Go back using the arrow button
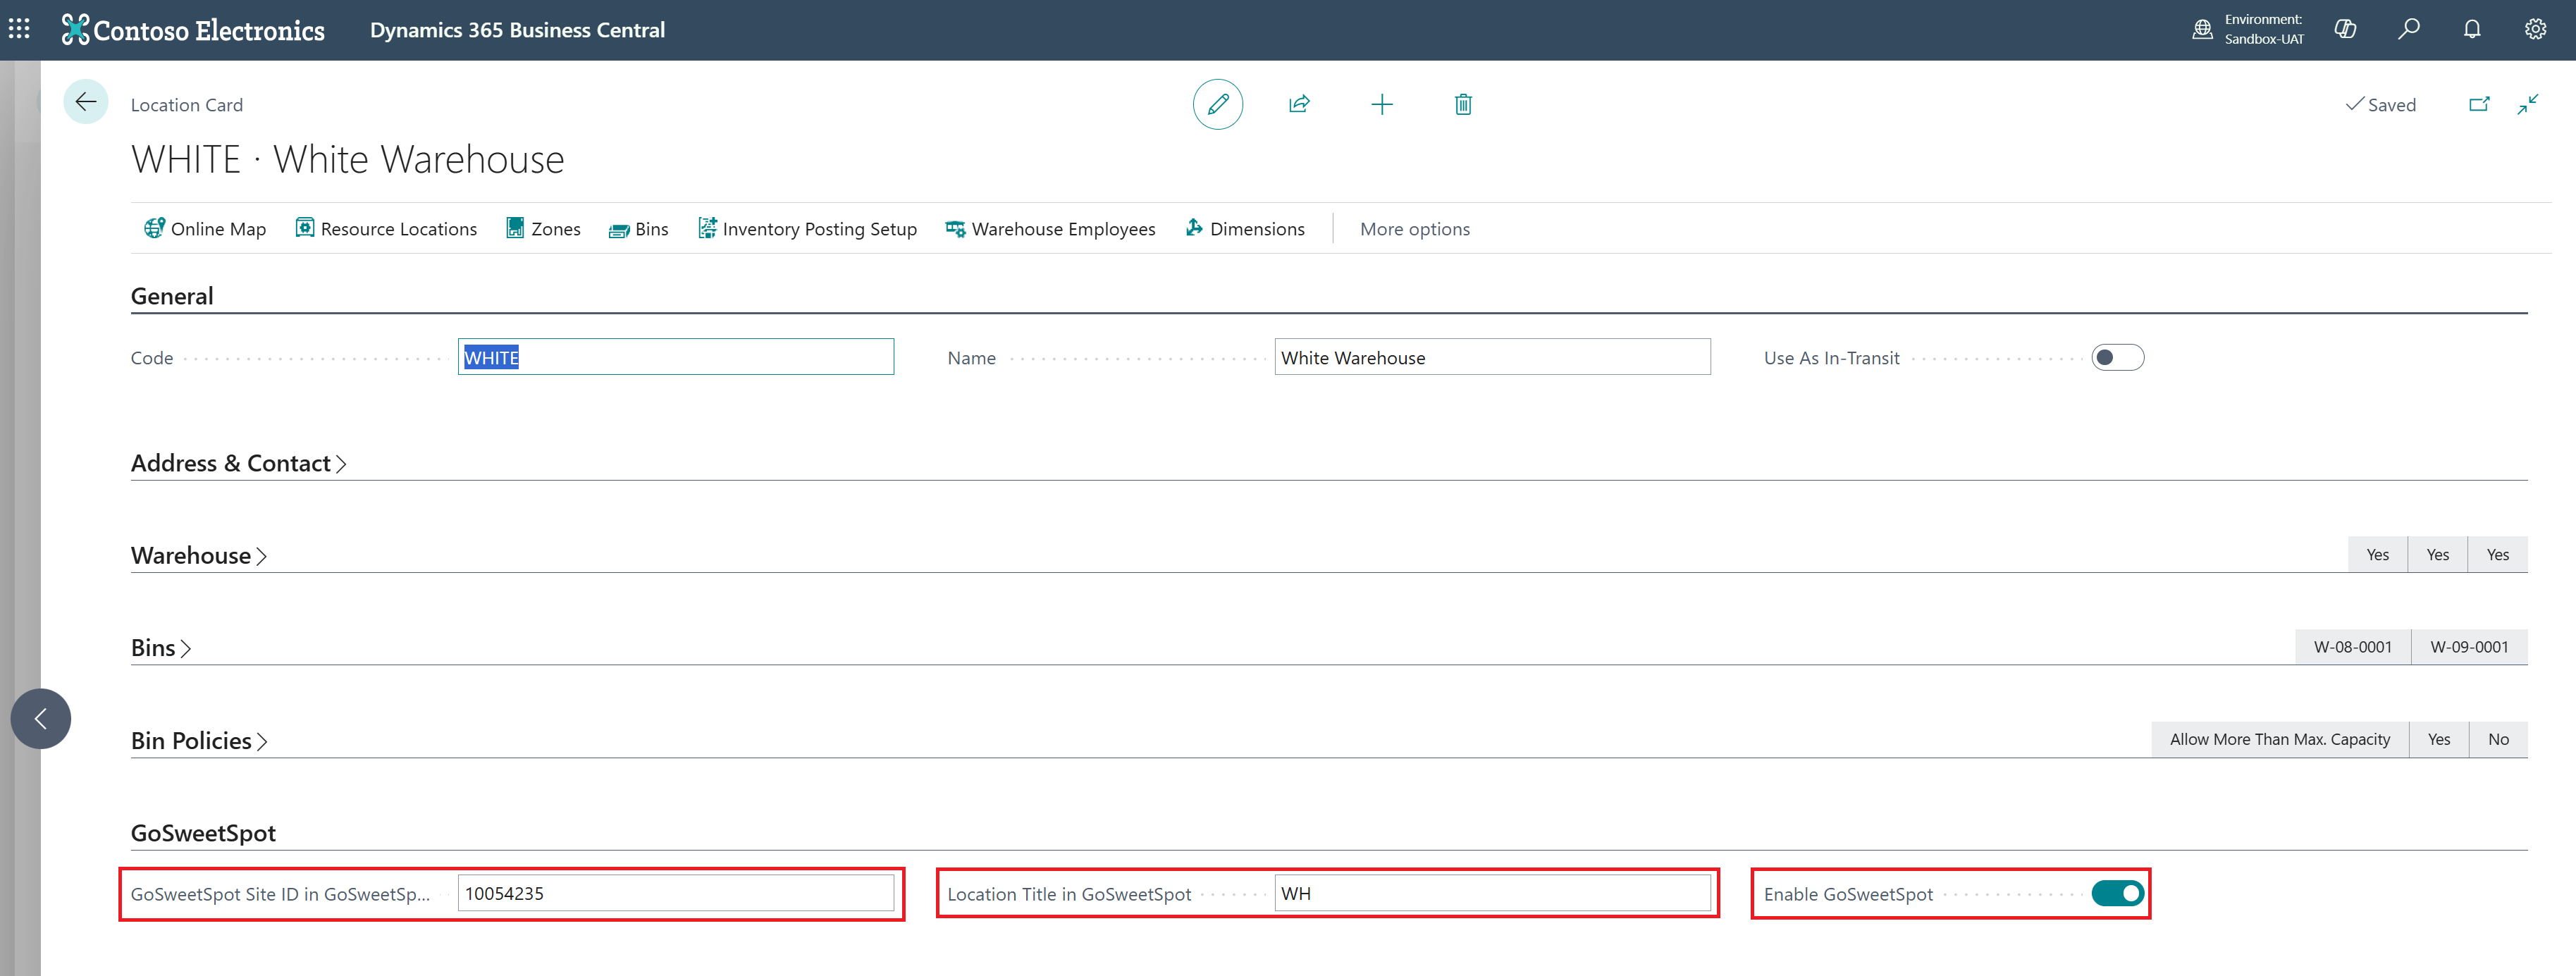2576x976 pixels. coord(86,102)
